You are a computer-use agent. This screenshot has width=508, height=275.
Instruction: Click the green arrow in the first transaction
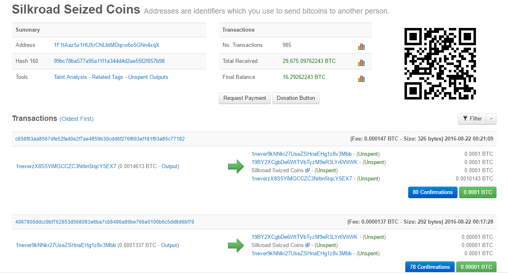236,166
